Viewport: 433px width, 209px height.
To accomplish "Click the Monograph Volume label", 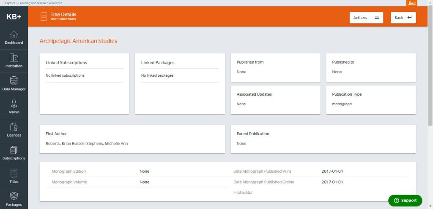I will [69, 182].
